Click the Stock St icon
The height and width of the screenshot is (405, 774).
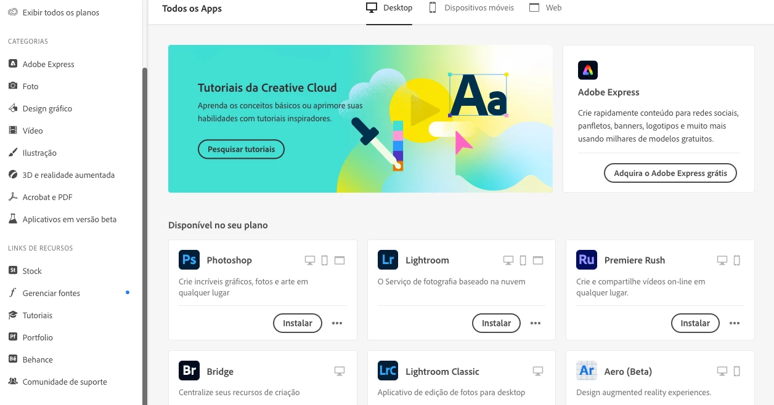(x=12, y=271)
